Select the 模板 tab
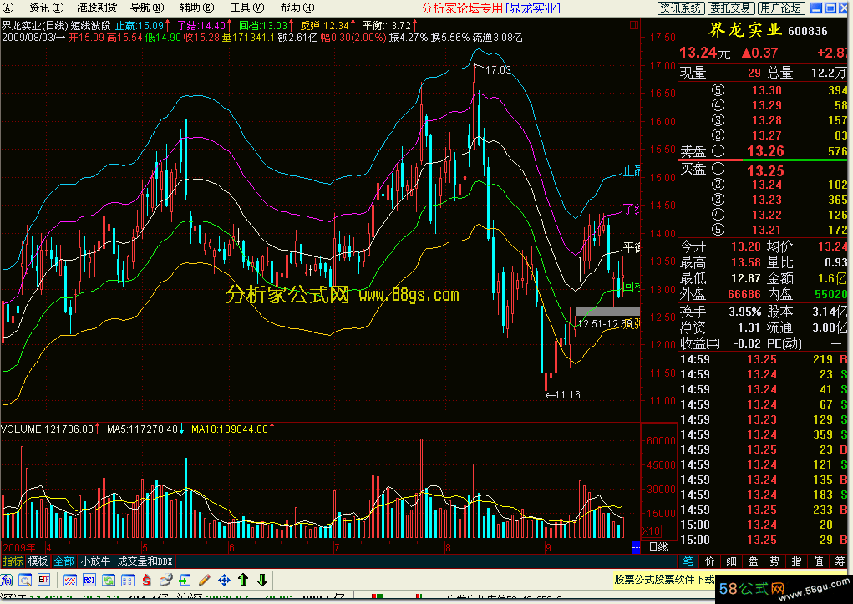 coord(38,561)
